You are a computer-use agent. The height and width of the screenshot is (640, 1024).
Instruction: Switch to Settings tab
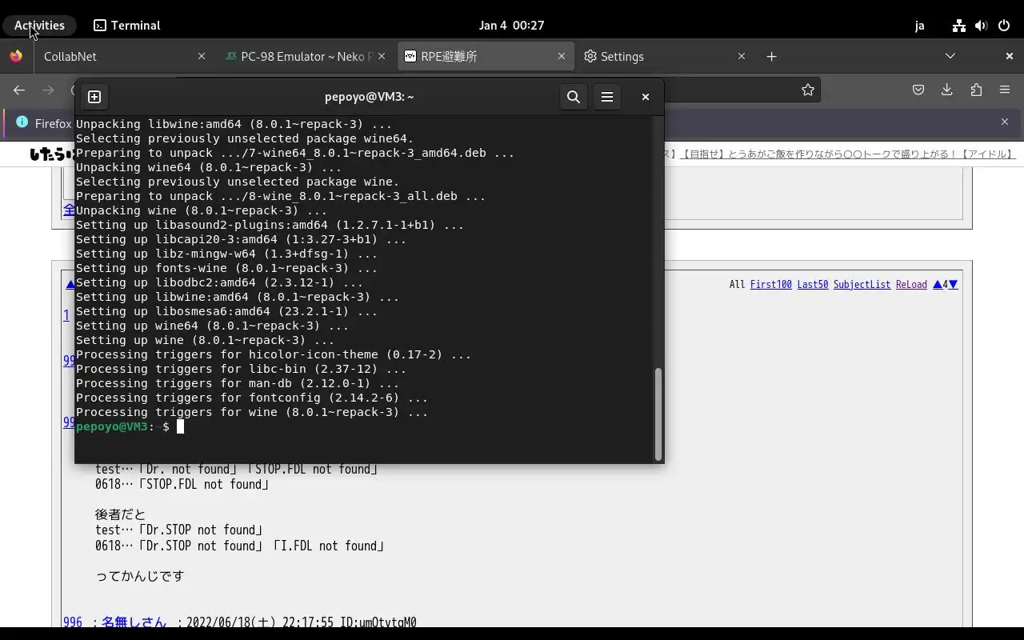click(x=664, y=57)
